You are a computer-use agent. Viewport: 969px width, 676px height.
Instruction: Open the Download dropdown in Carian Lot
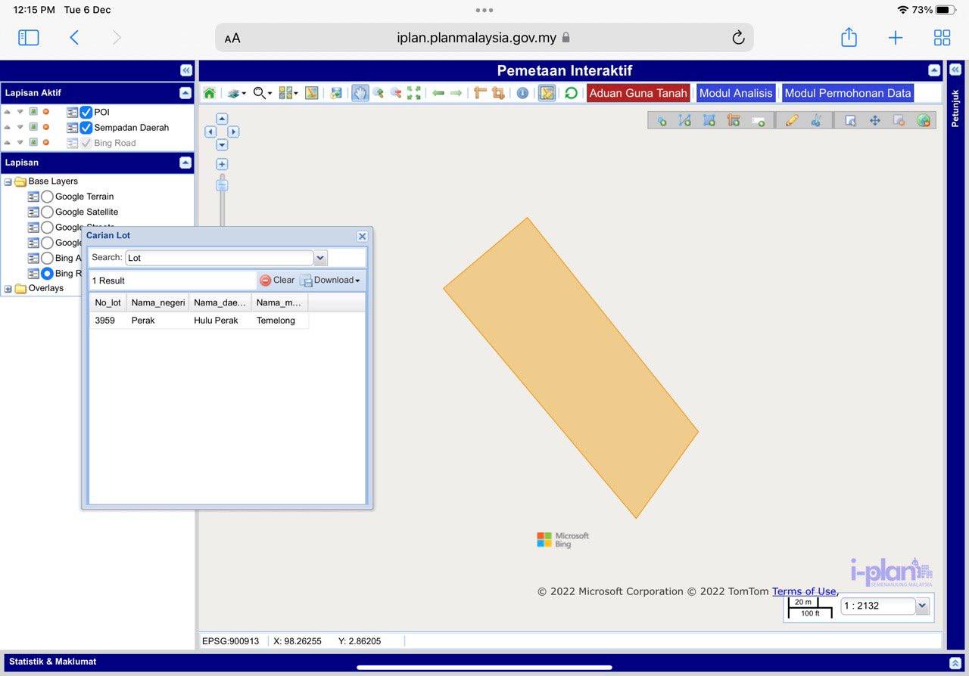[331, 281]
